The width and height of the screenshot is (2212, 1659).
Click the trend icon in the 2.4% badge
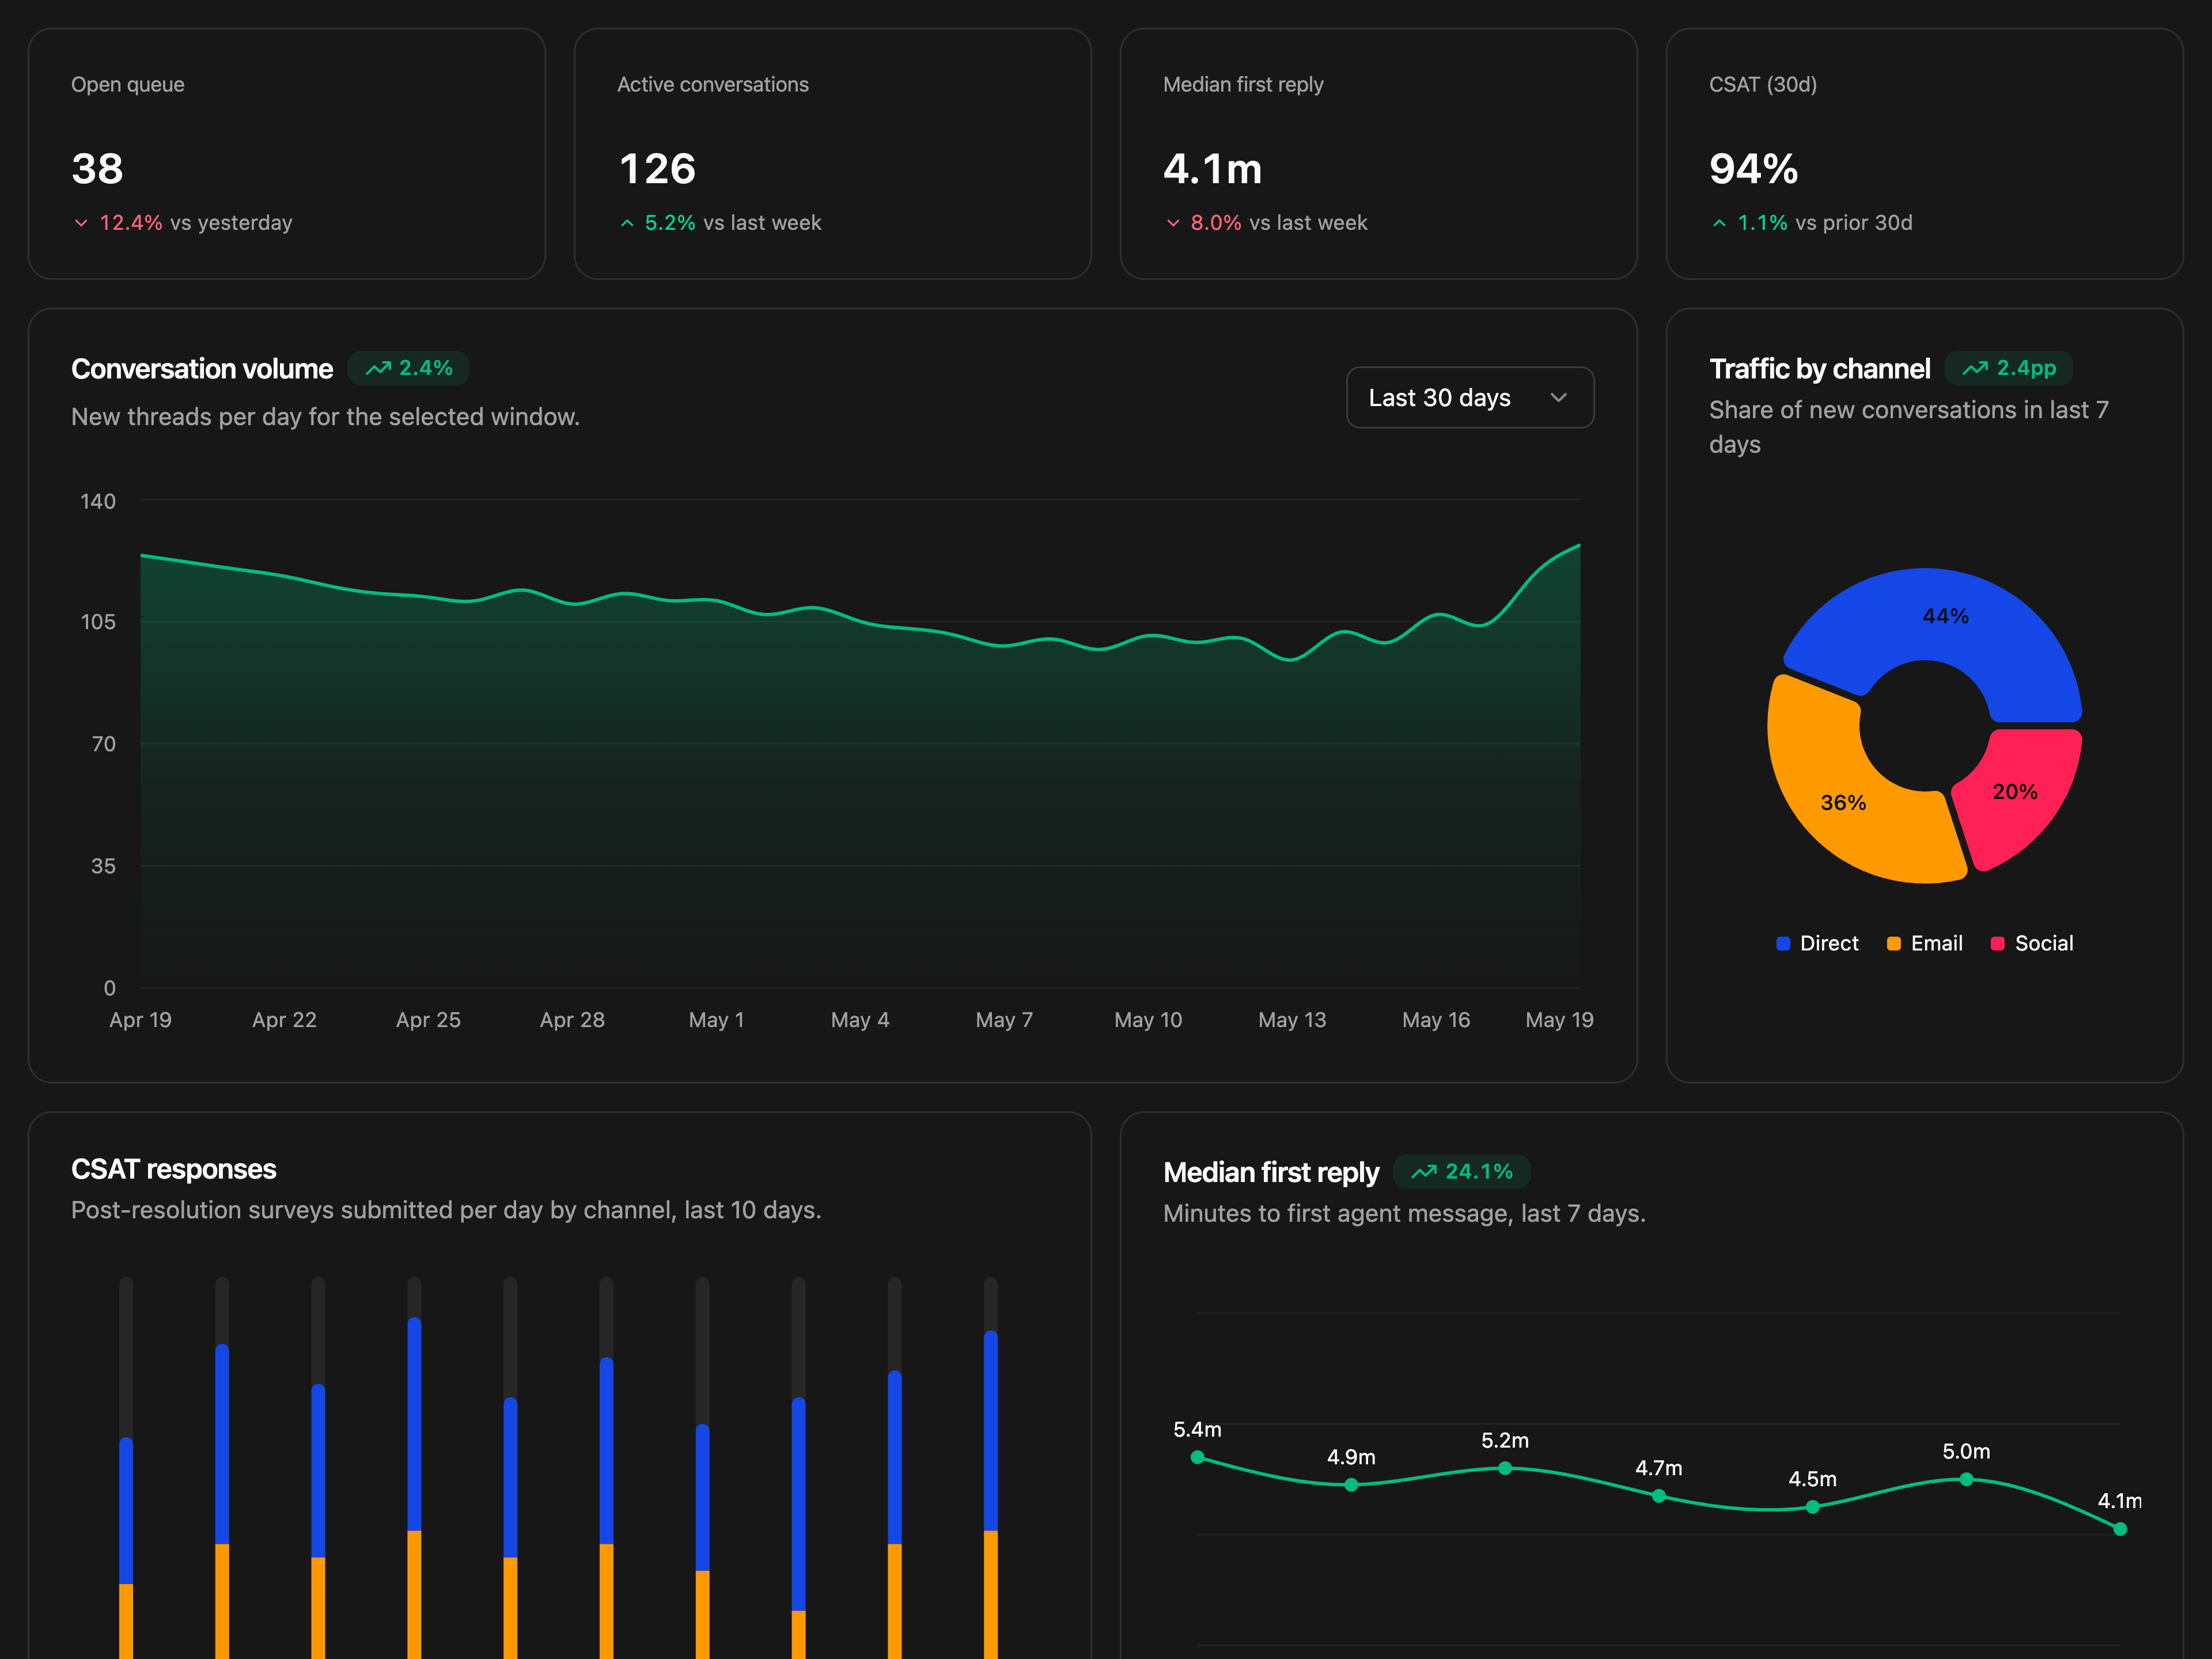coord(378,368)
